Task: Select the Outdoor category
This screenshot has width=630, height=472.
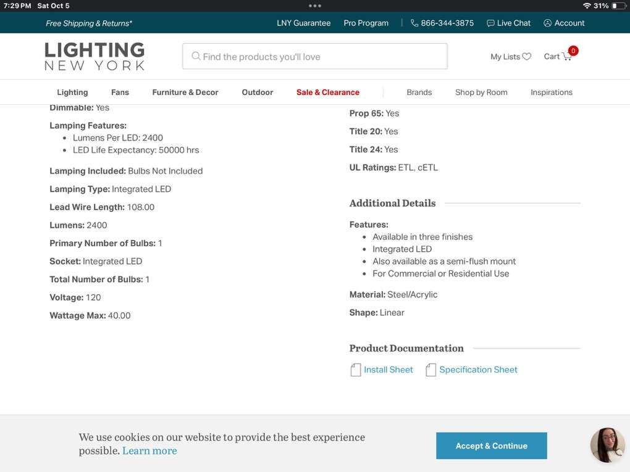Action: tap(258, 93)
